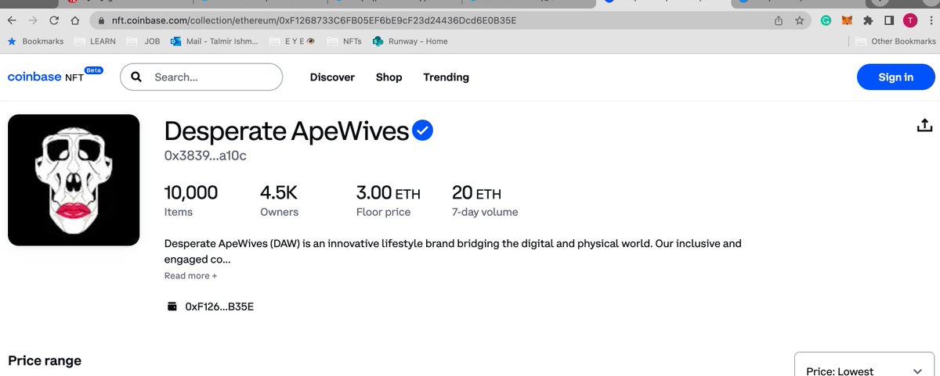
Task: Click the Price range heading
Action: coord(45,360)
